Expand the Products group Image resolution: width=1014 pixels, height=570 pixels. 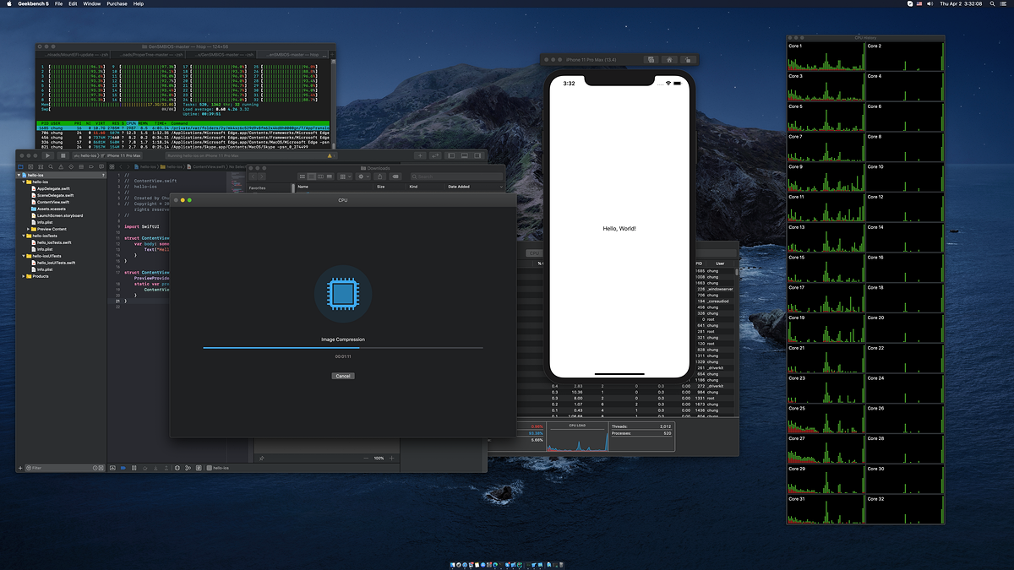(24, 276)
